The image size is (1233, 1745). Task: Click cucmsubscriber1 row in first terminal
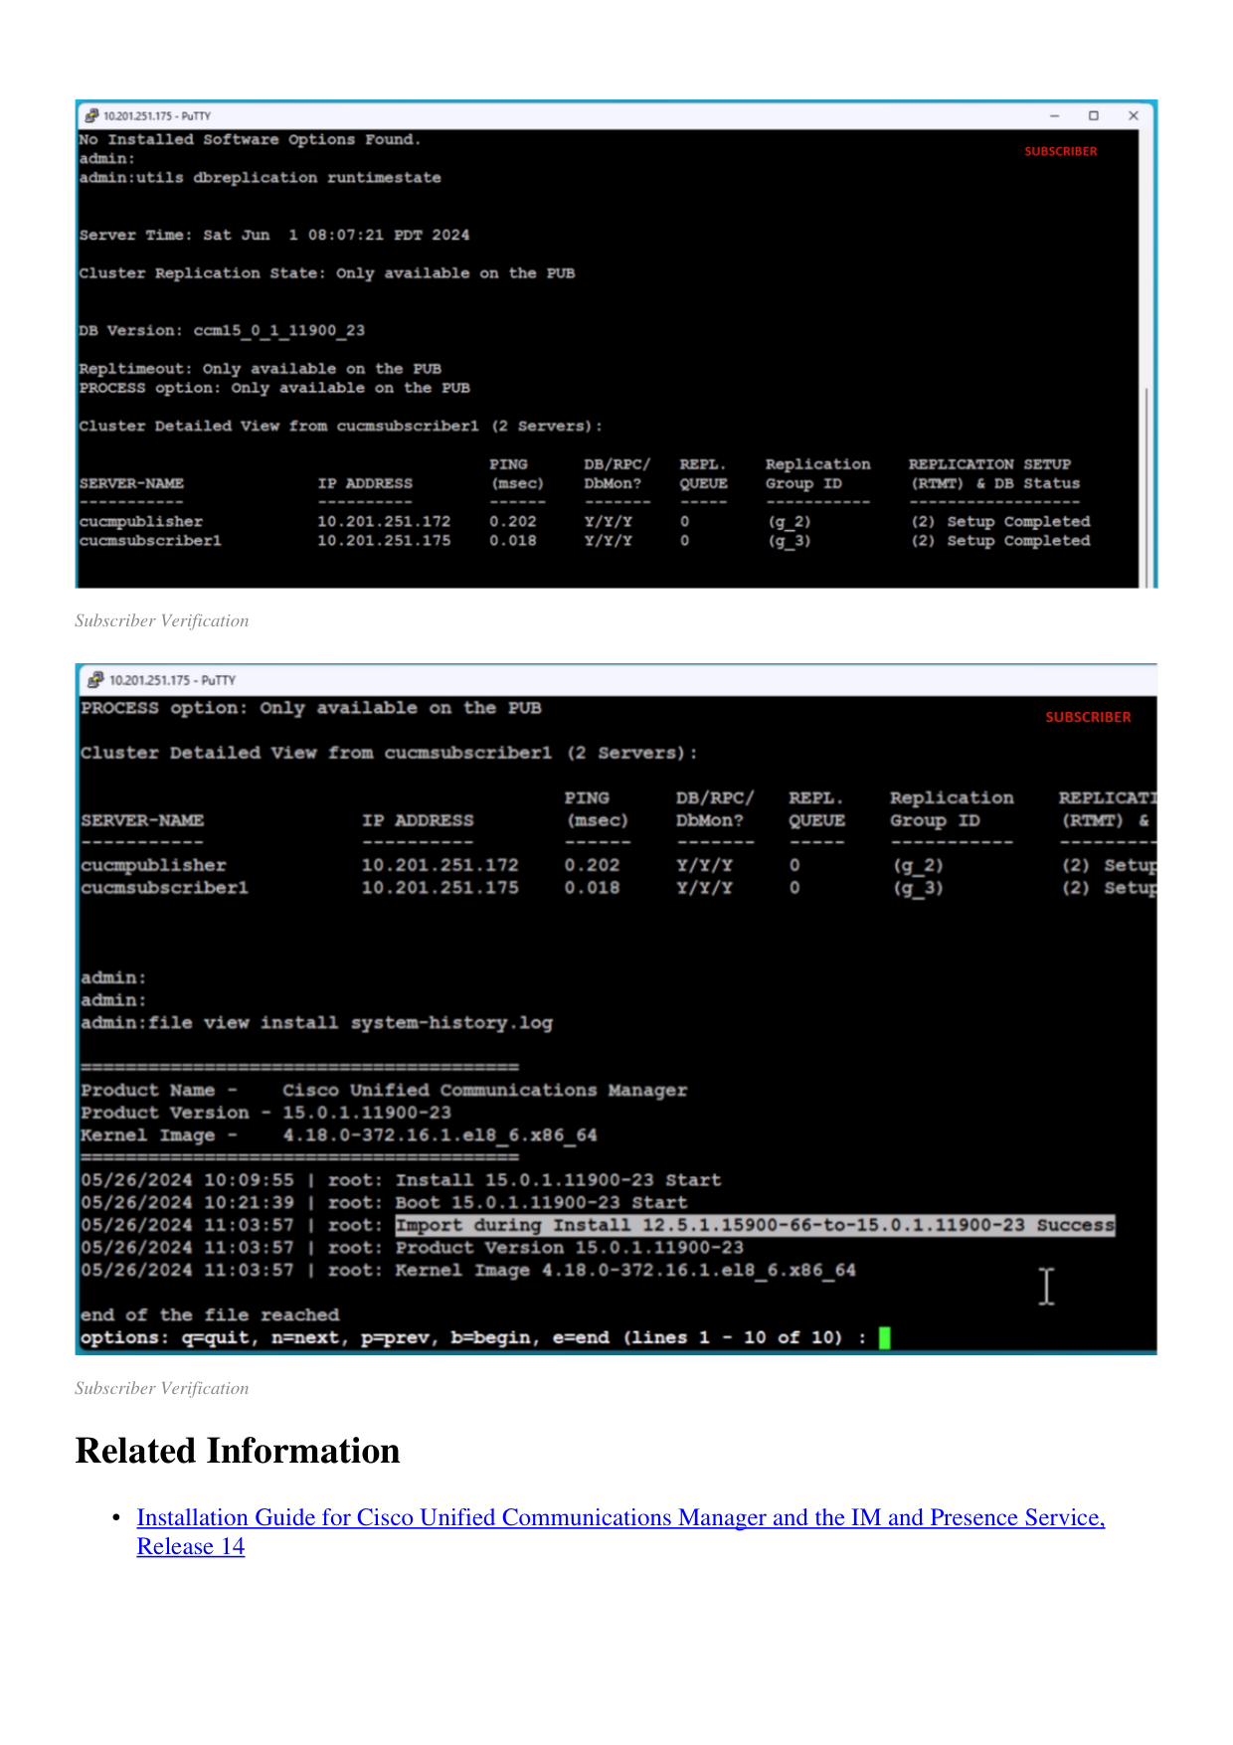tap(585, 541)
